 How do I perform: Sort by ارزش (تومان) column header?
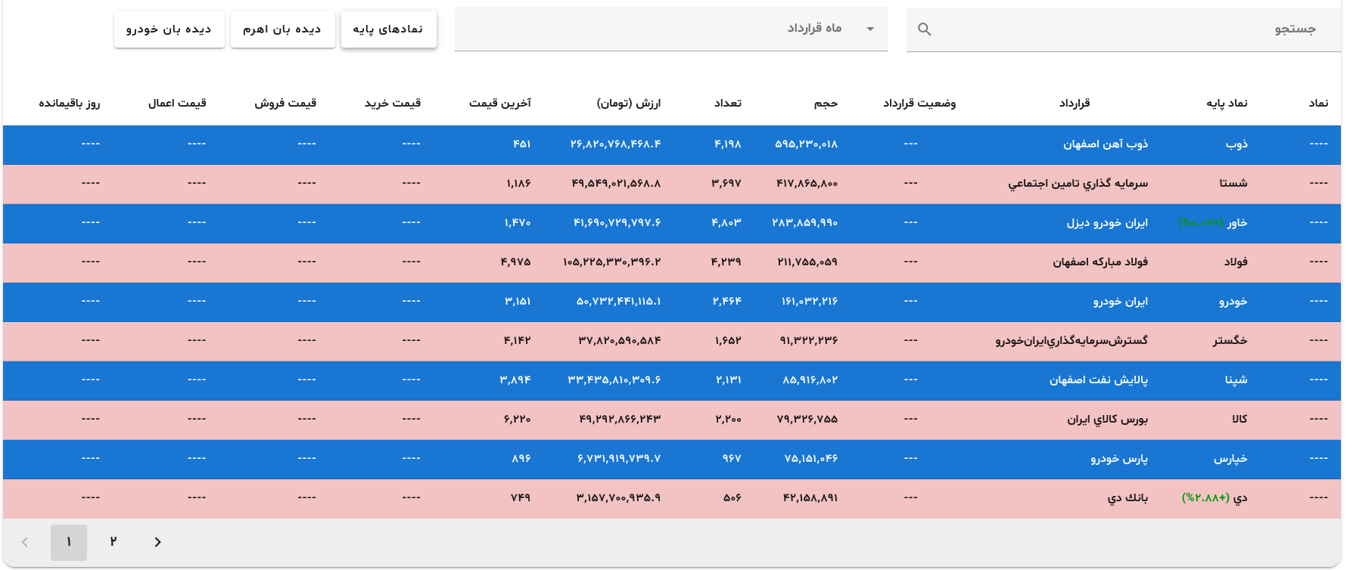(629, 103)
